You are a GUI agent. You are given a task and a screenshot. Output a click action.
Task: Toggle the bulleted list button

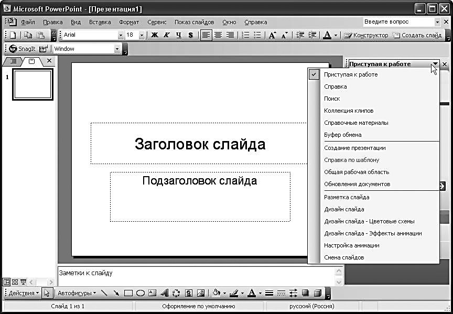tap(257, 36)
